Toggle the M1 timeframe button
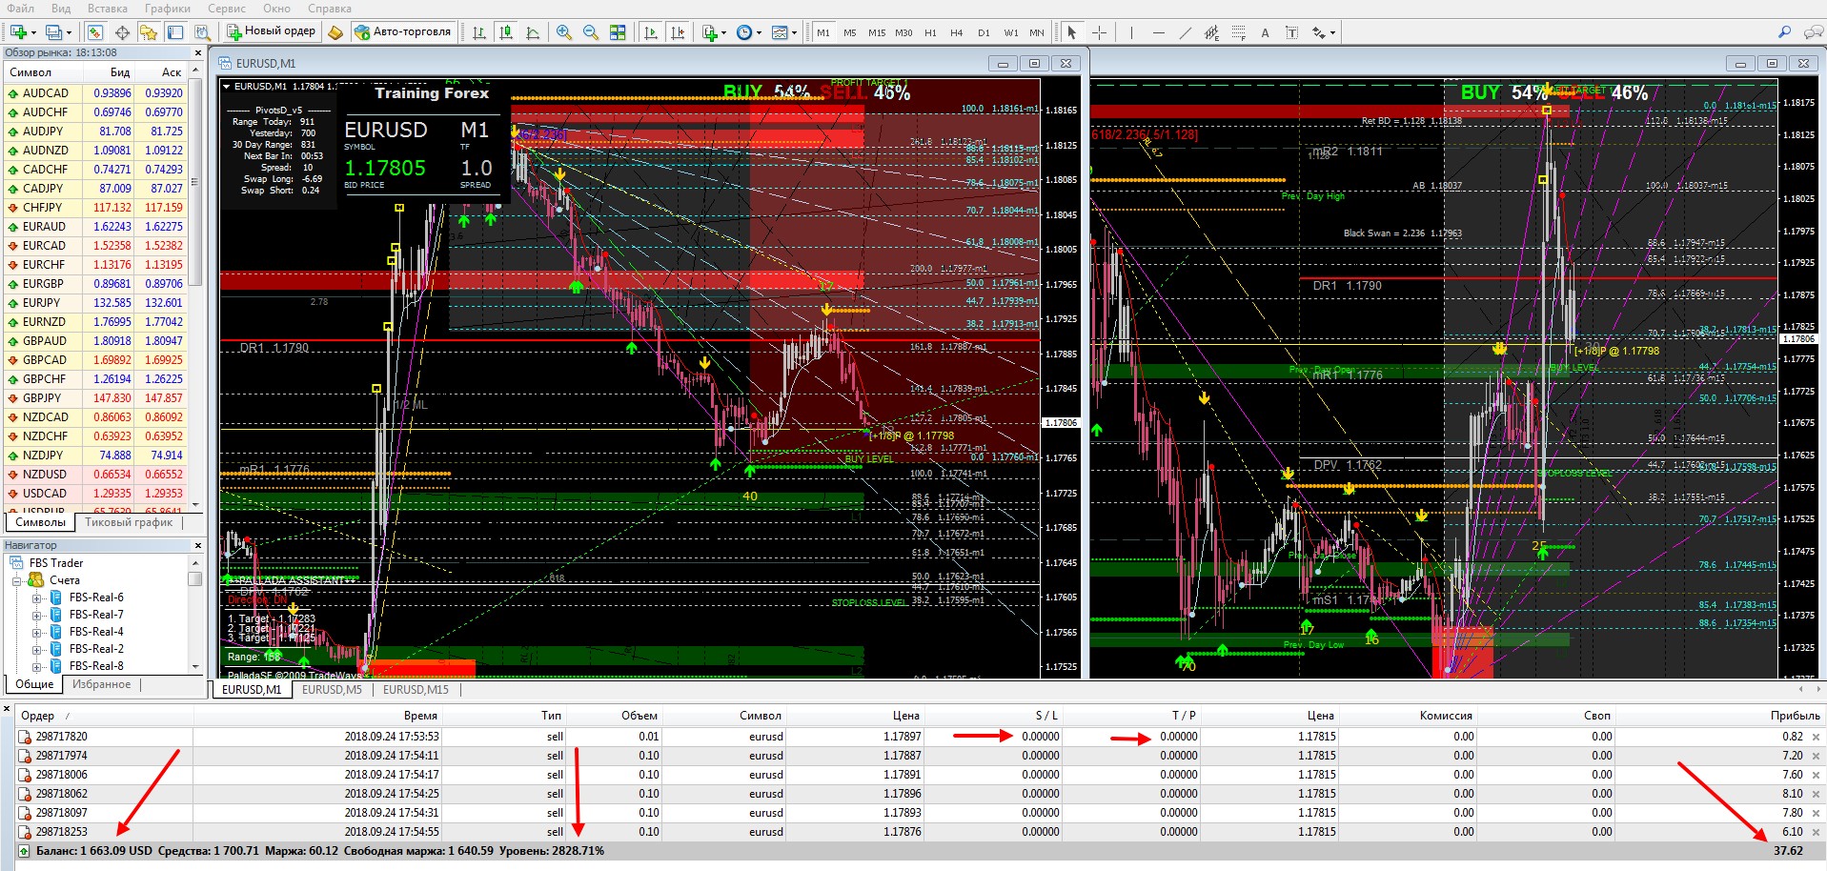 (x=823, y=32)
